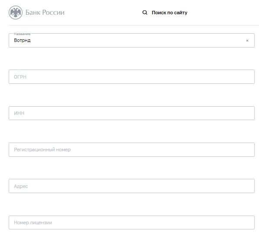Select the Номер лицензии input field
259x232 pixels.
(132, 222)
